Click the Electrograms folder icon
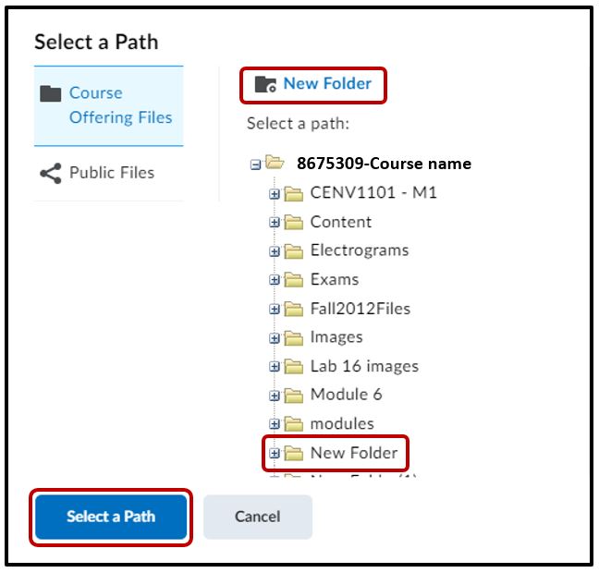The image size is (599, 573). tap(294, 251)
